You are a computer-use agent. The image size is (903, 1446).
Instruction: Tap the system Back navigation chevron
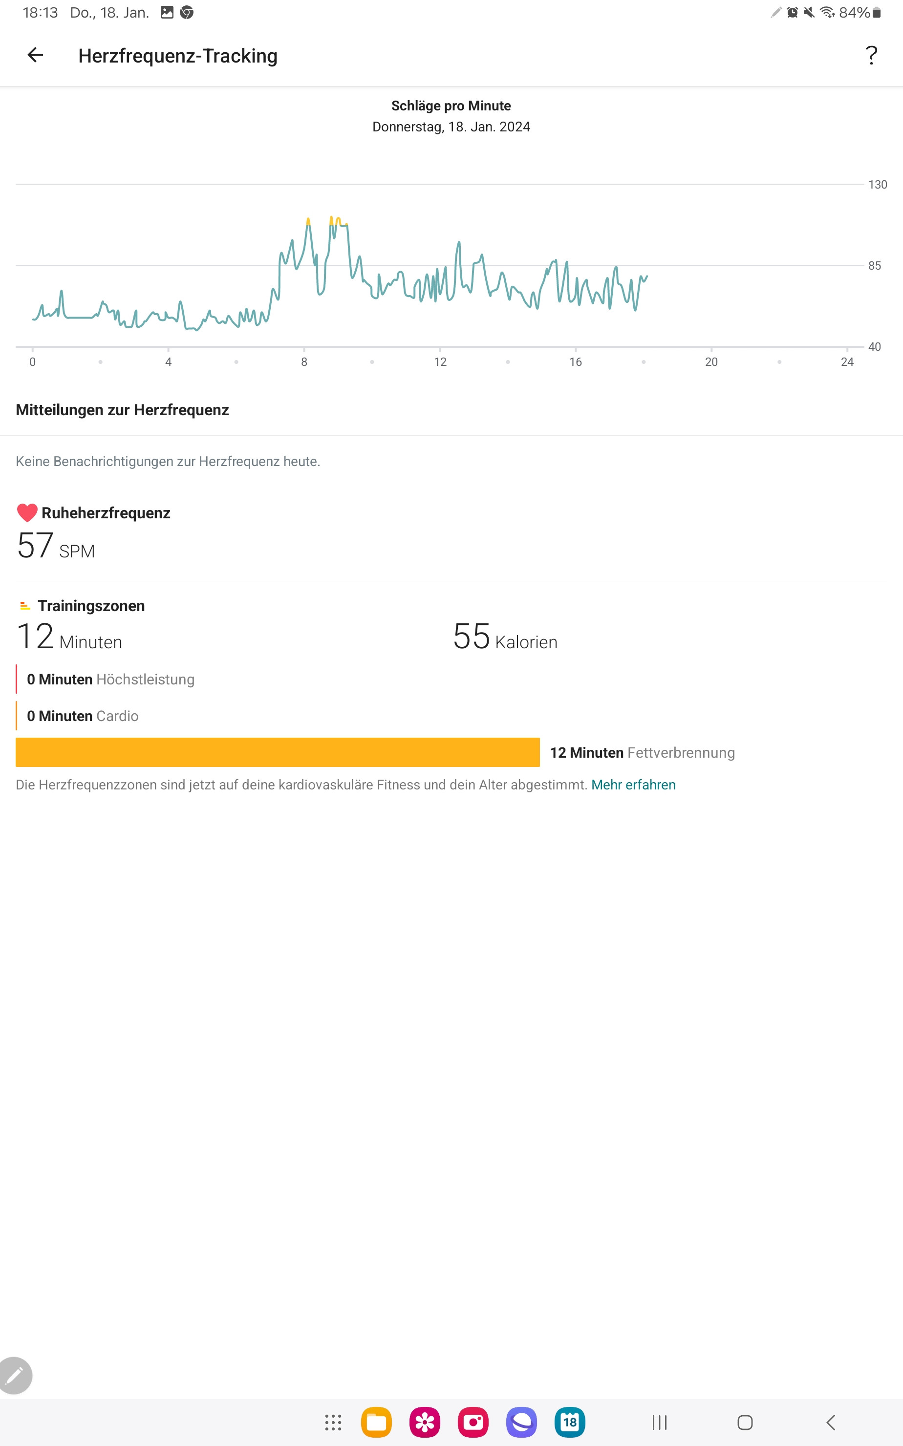(x=831, y=1422)
